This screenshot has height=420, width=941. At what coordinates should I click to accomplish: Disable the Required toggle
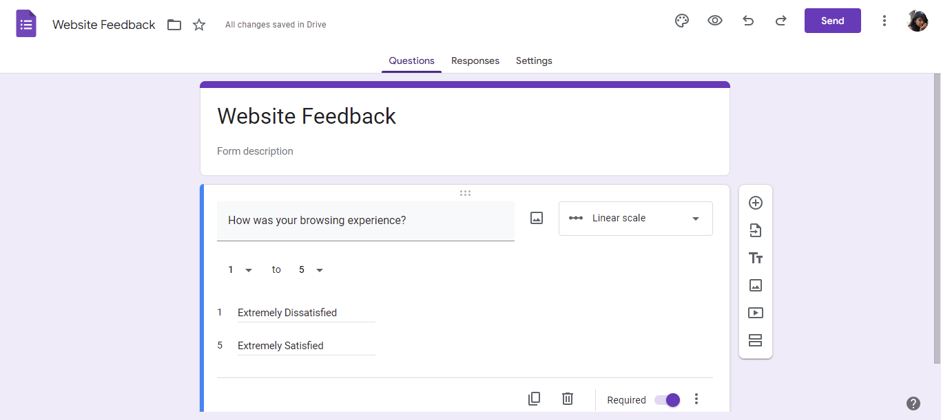(x=666, y=399)
